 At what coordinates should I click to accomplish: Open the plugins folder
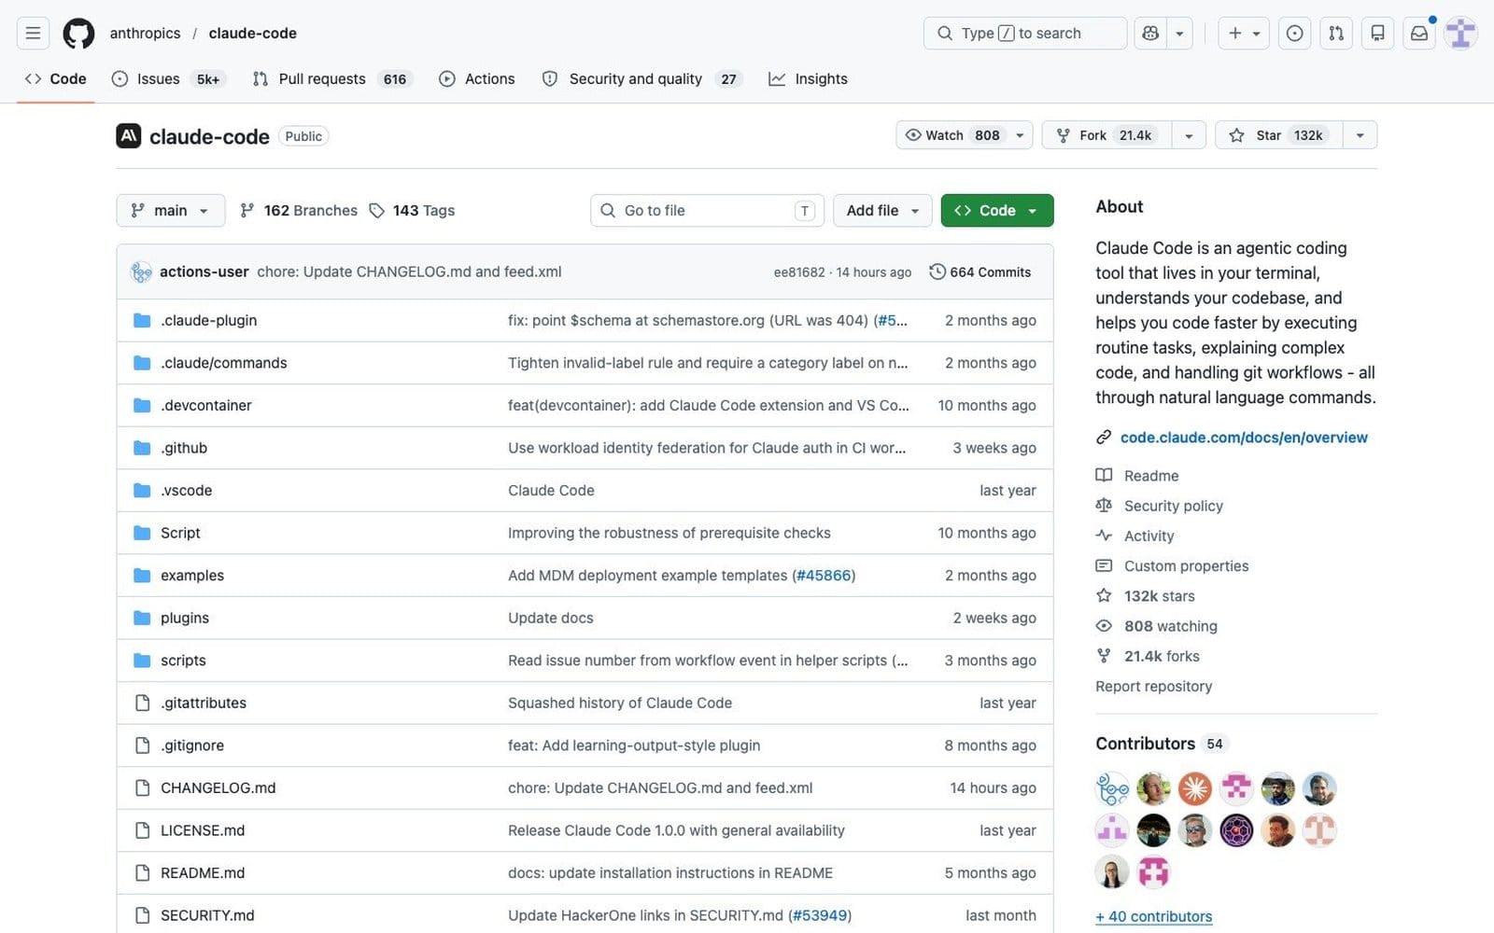(185, 618)
